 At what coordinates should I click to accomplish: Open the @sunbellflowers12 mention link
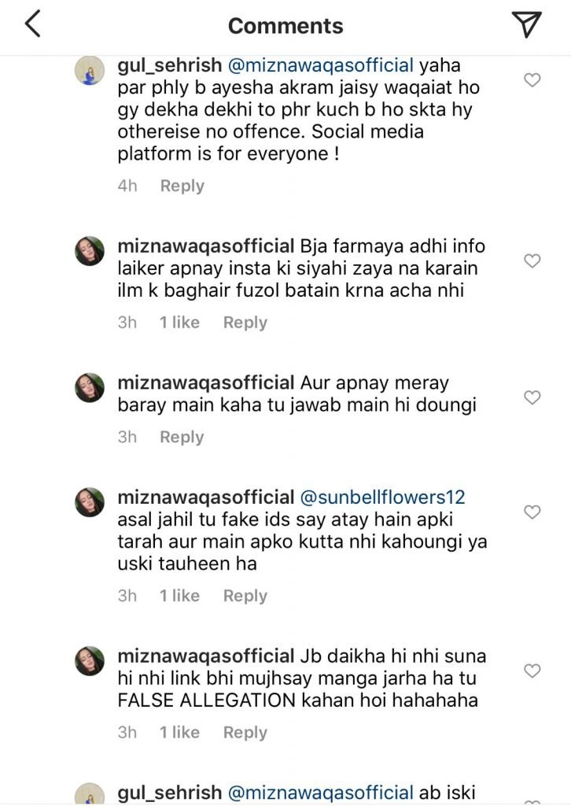pyautogui.click(x=383, y=497)
